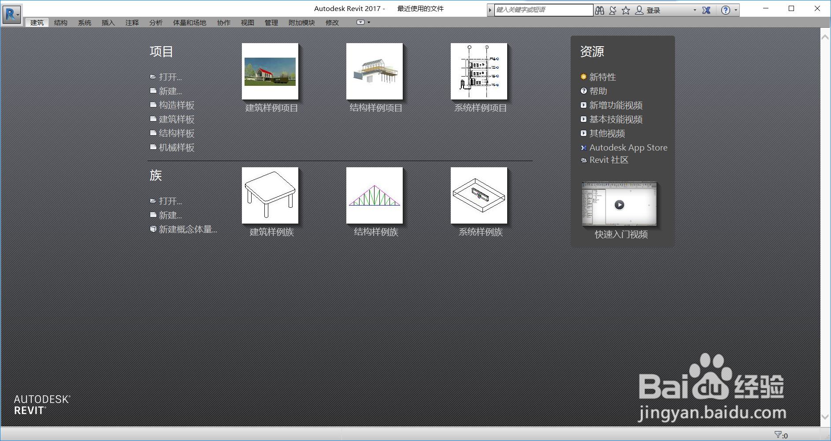This screenshot has height=441, width=831.
Task: Open the 附加模块 ribbon tab
Action: pyautogui.click(x=302, y=22)
